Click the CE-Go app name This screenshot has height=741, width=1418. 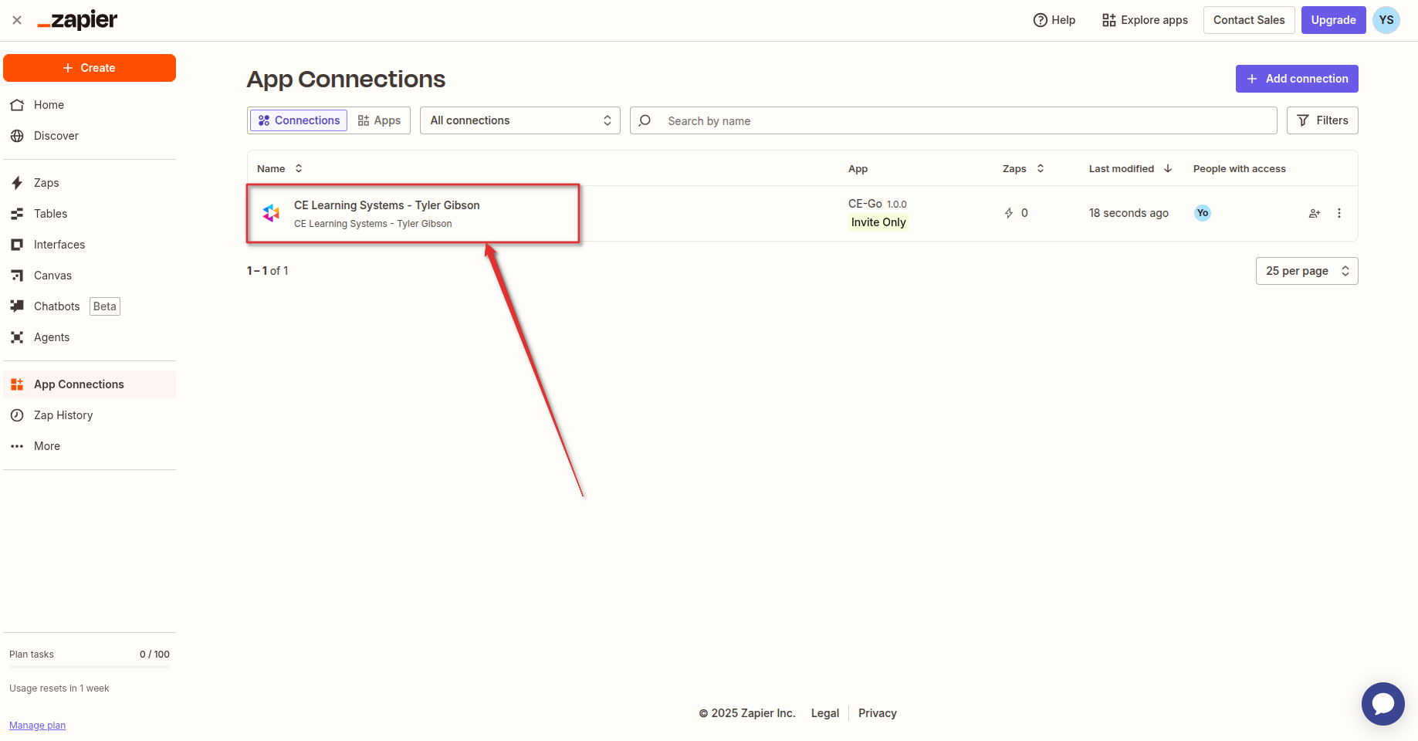[x=865, y=204]
